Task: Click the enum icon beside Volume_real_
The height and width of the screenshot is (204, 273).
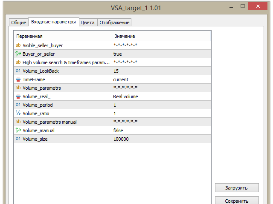Action: click(x=18, y=96)
